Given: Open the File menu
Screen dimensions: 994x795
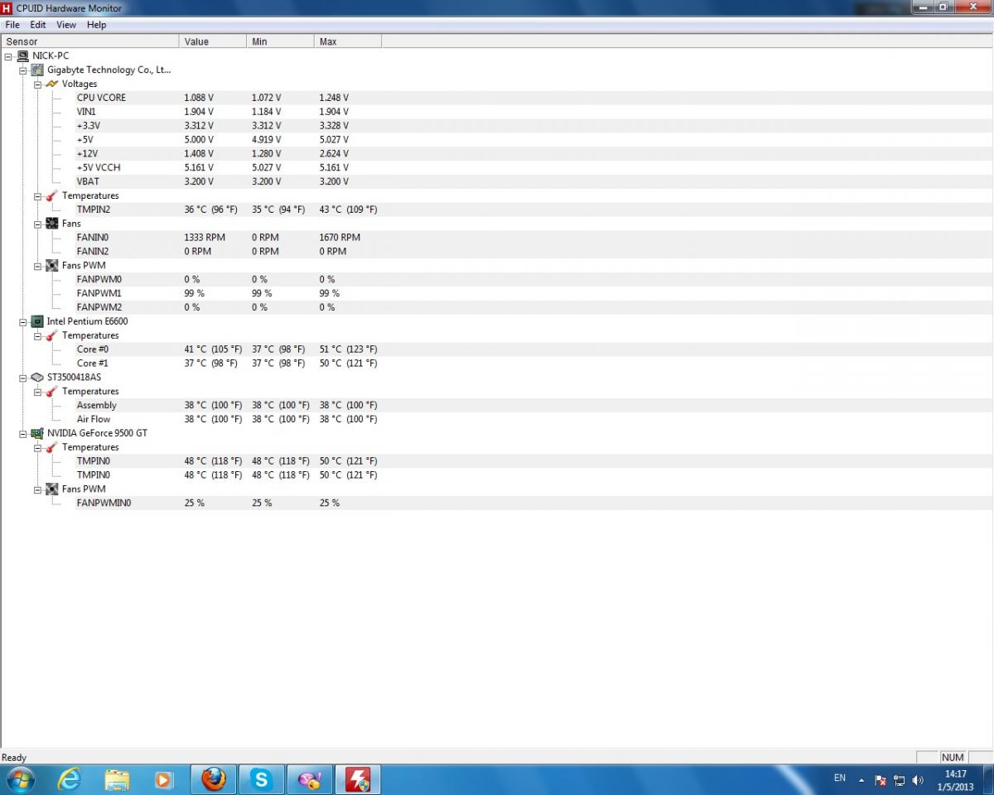Looking at the screenshot, I should click(12, 25).
